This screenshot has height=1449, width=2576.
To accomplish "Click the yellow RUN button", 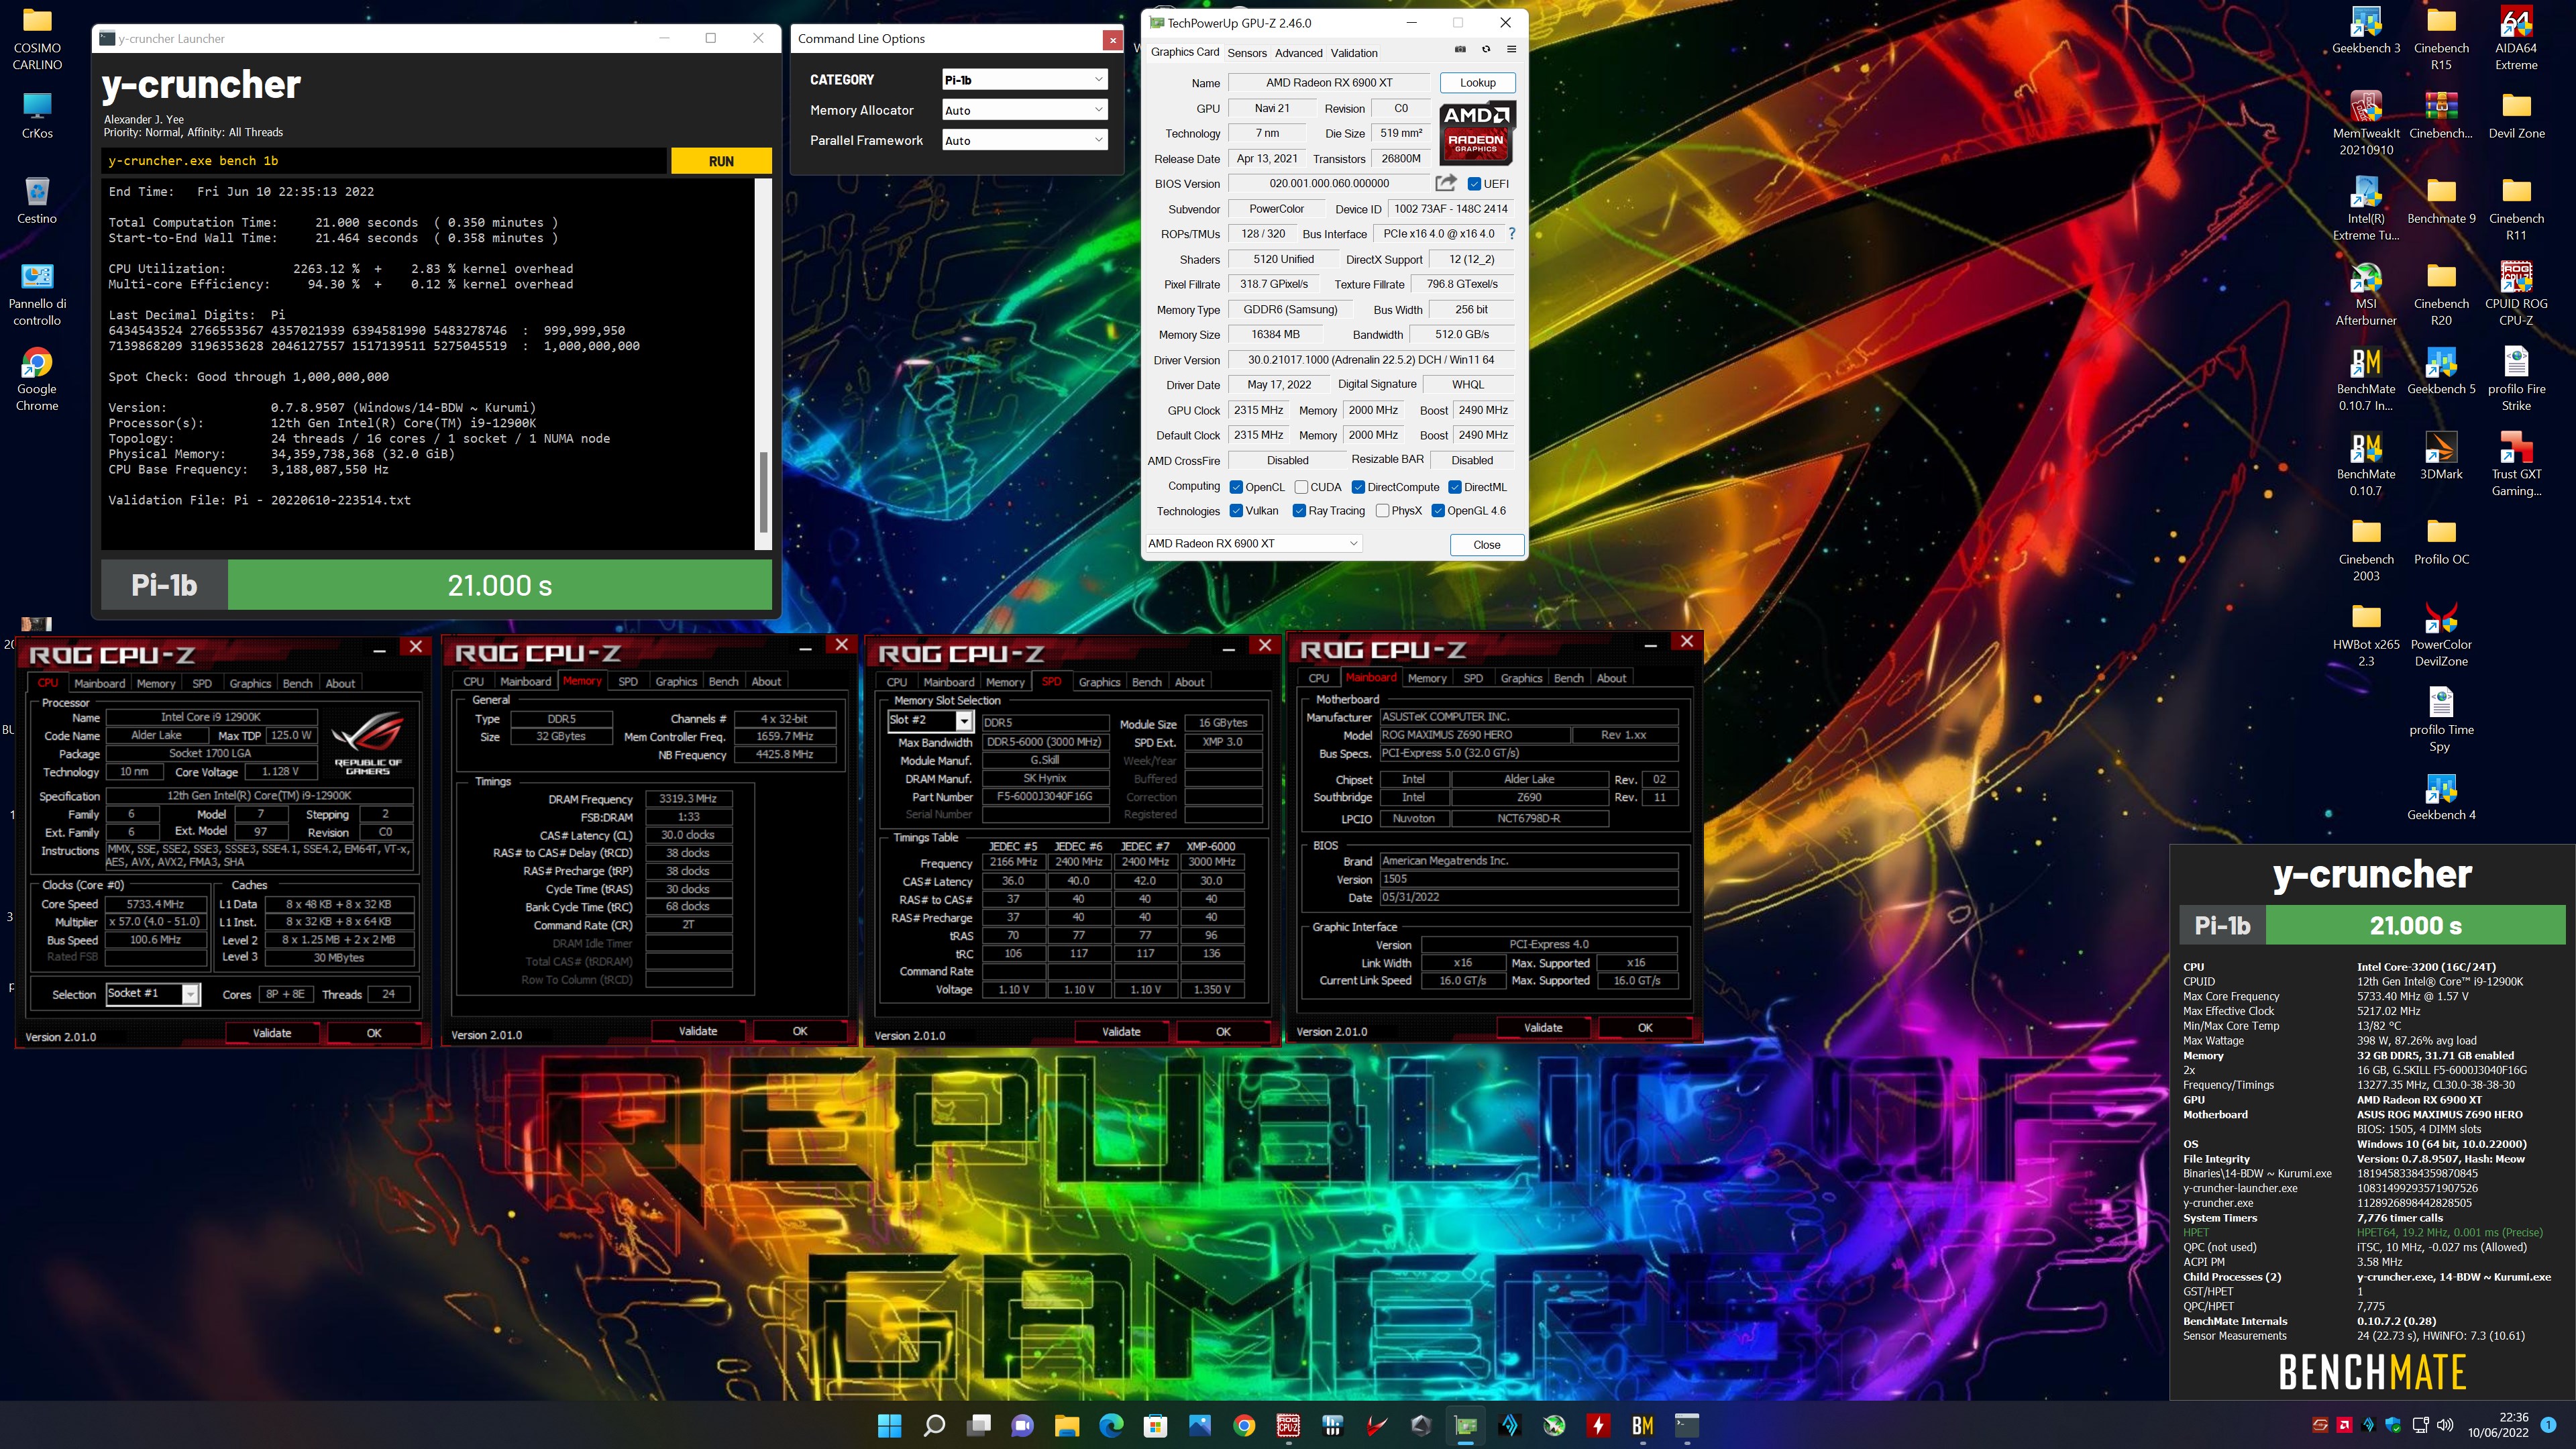I will tap(721, 161).
